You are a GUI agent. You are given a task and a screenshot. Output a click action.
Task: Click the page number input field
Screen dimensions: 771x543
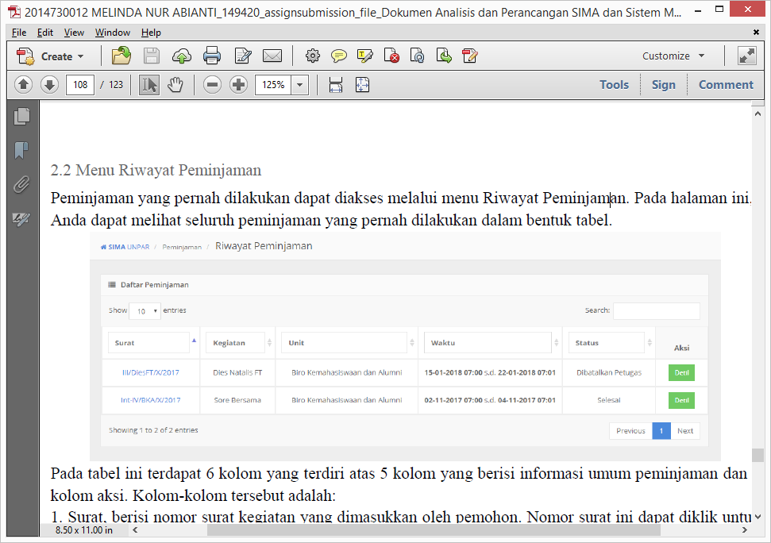pyautogui.click(x=80, y=85)
